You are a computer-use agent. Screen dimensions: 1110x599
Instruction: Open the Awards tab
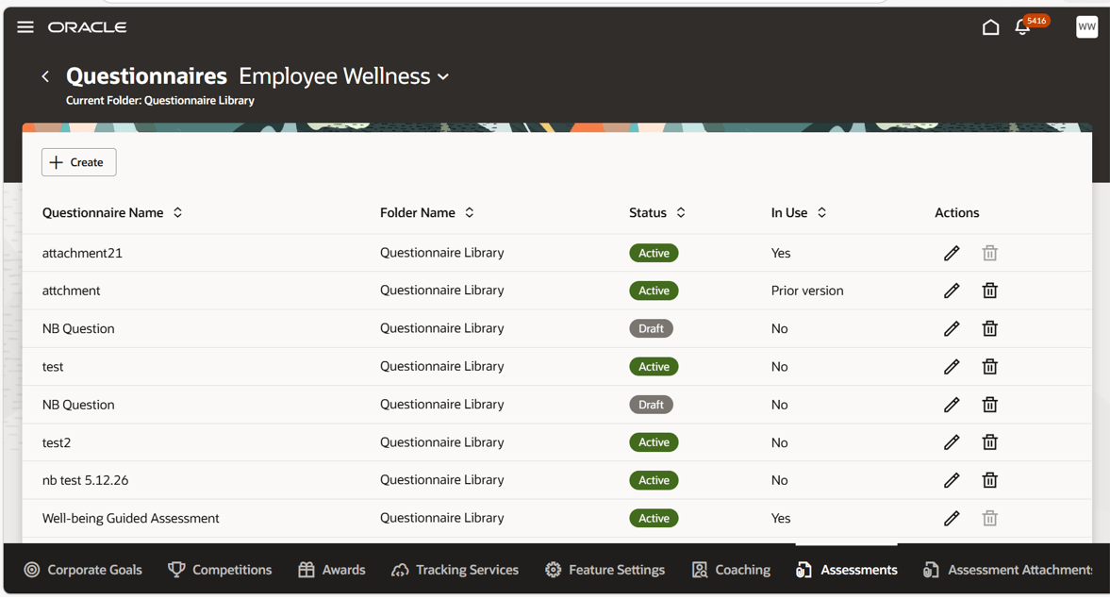[x=331, y=570]
